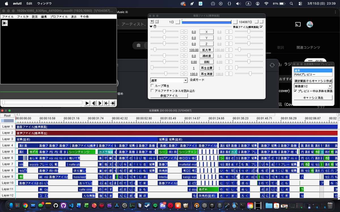The image size is (340, 212).
Task: Open the GitHub Desktop icon in dock
Action: click(x=63, y=206)
